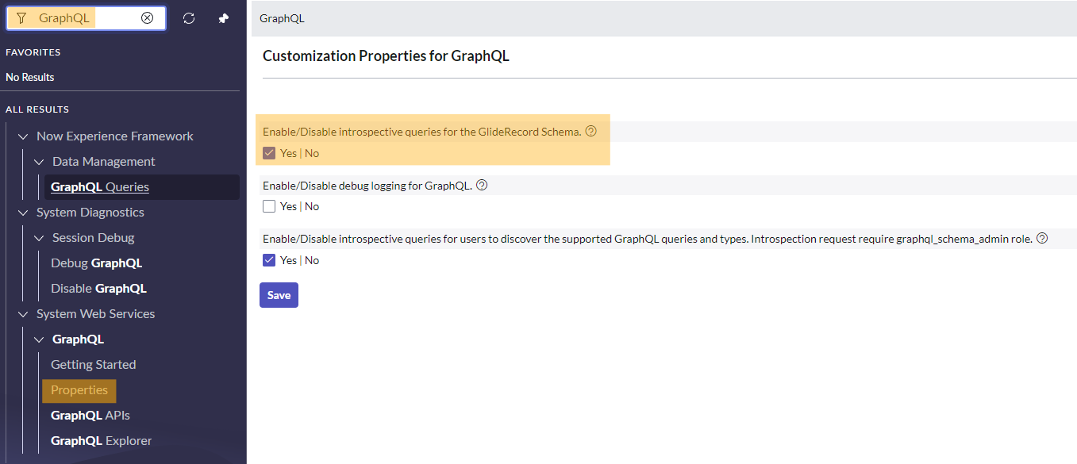Collapse System Diagnostics section

[23, 213]
